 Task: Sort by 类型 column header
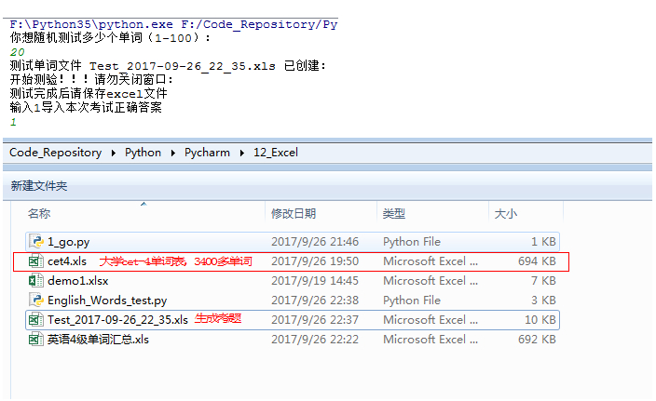(393, 213)
